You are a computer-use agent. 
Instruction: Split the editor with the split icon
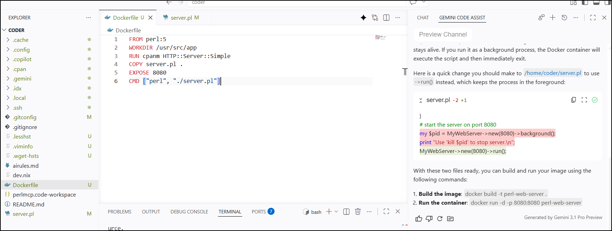point(386,18)
